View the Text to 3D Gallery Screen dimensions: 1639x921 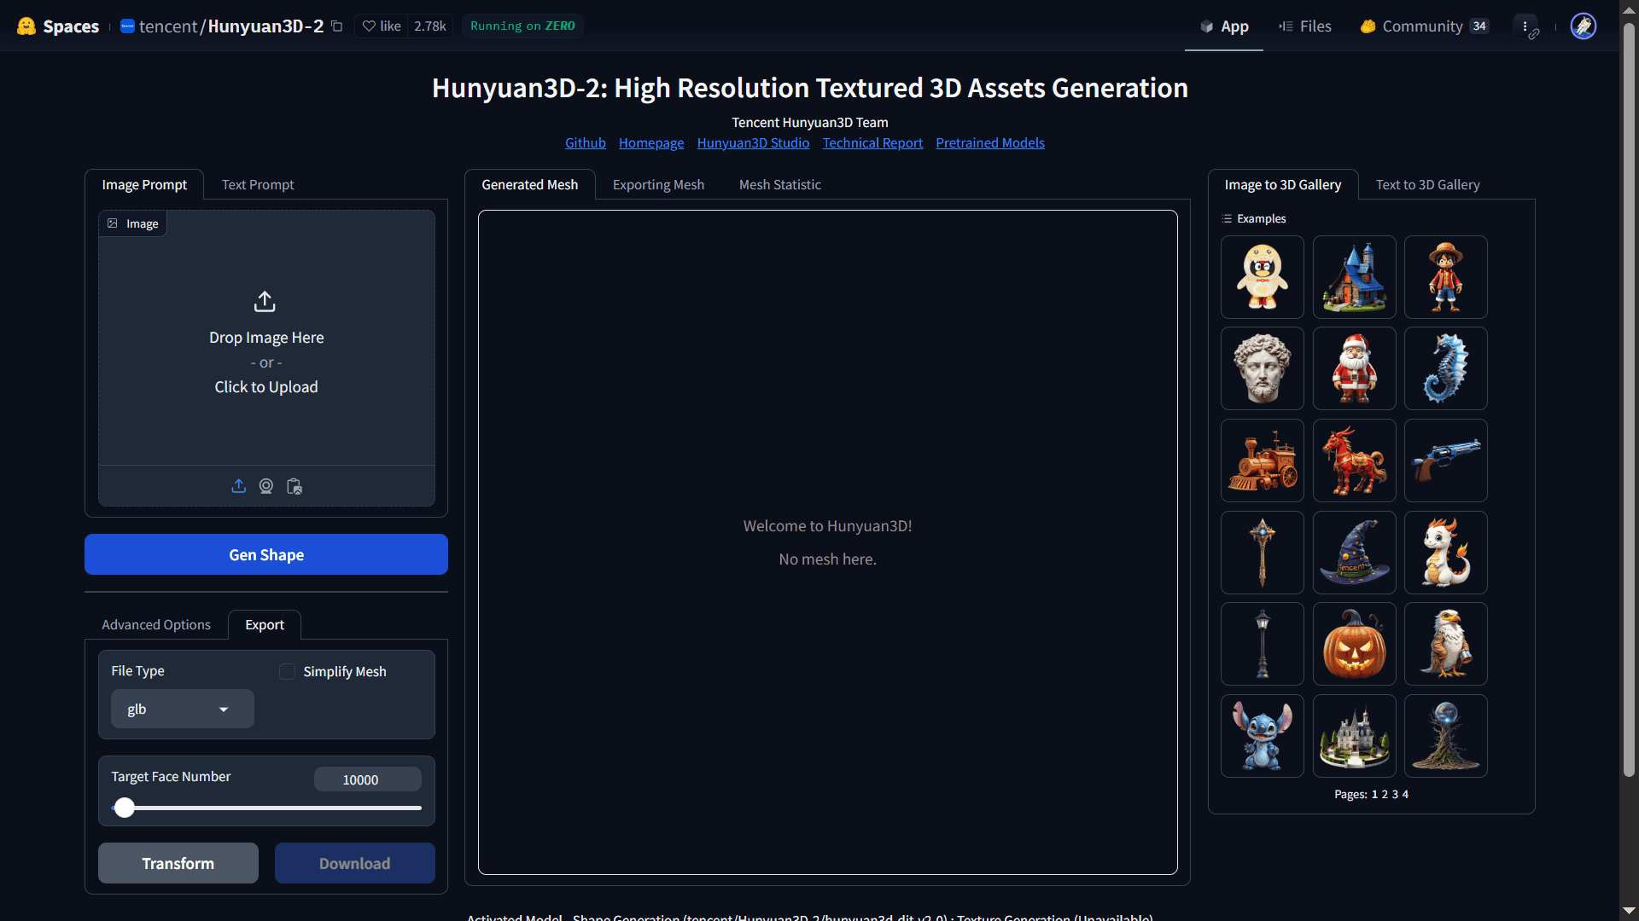[1426, 184]
